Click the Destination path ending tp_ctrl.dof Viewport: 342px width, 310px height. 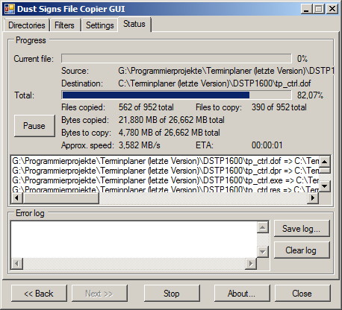(214, 83)
